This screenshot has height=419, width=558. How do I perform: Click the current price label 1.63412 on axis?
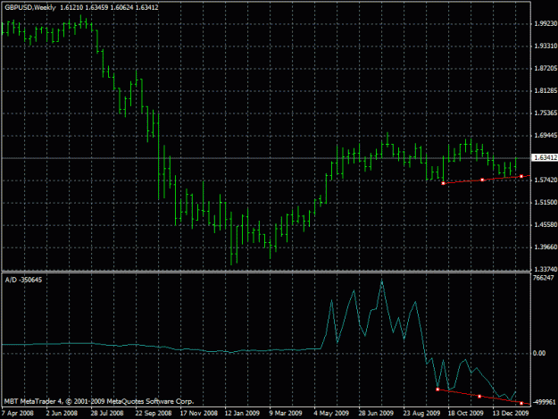click(545, 158)
